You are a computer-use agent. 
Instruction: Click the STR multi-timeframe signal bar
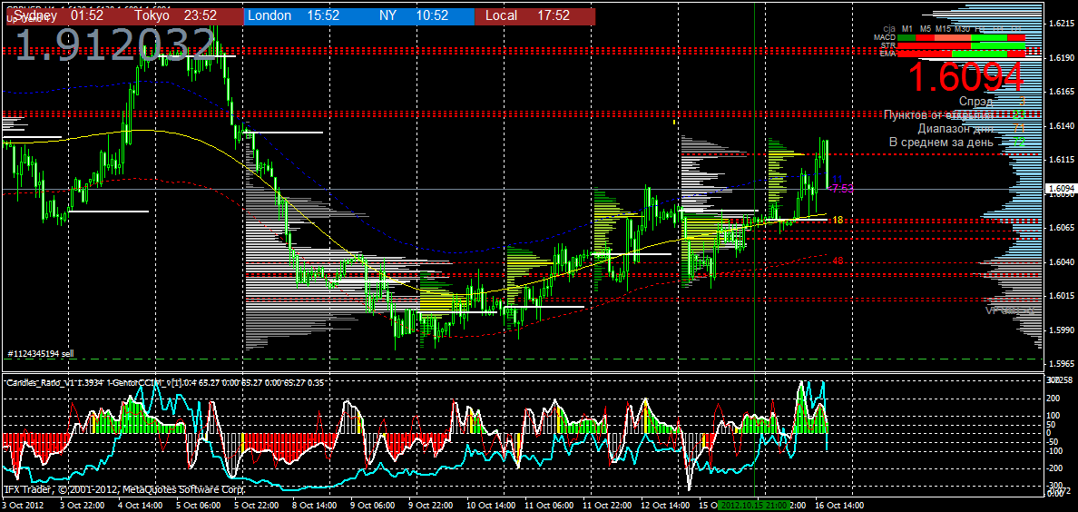[961, 45]
